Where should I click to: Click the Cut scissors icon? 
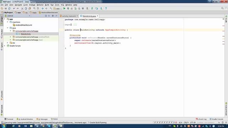coord(22,9)
